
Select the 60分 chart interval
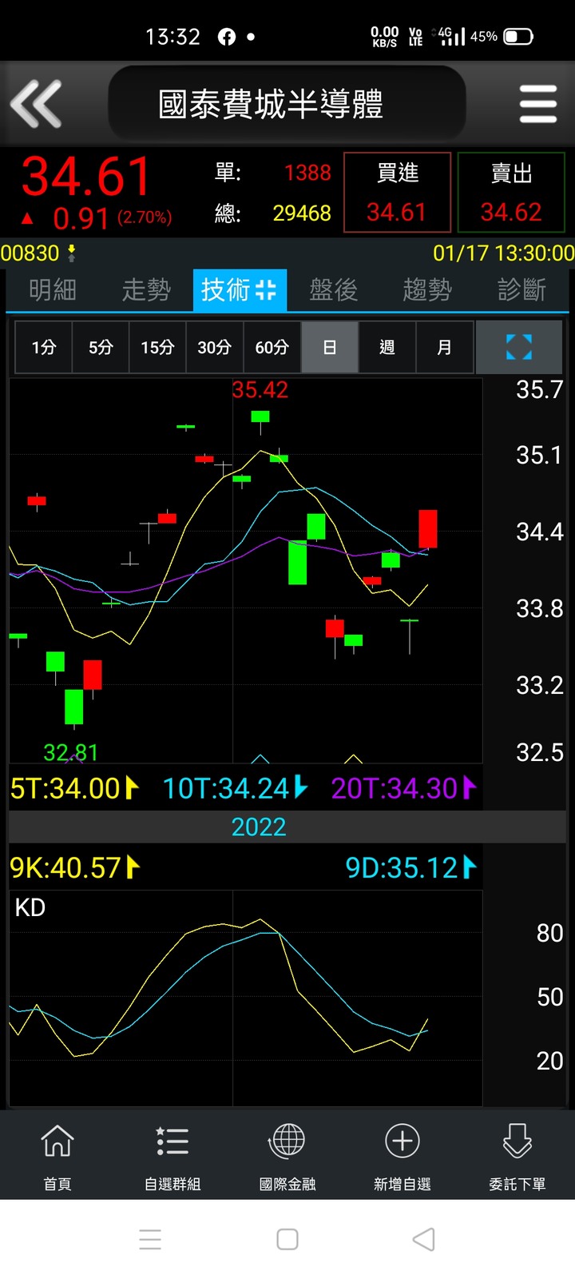[272, 347]
